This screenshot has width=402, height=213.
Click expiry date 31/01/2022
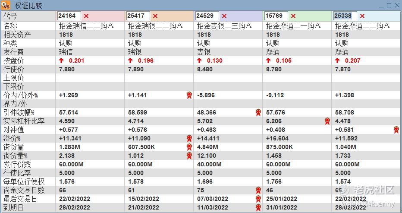coord(282,208)
